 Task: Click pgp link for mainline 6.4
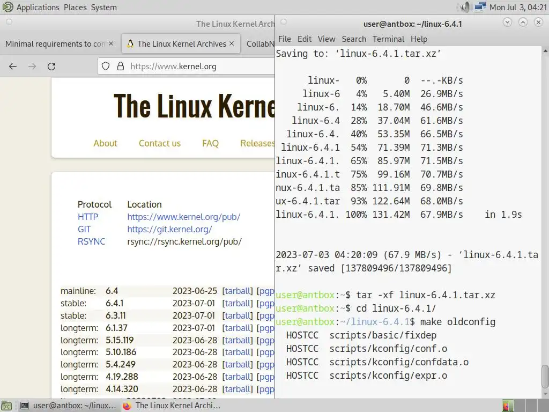coord(267,291)
